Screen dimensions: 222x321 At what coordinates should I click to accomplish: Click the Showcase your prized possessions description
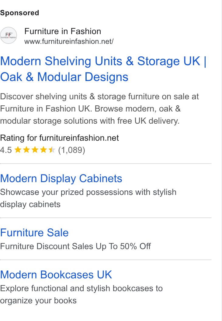pyautogui.click(x=88, y=198)
